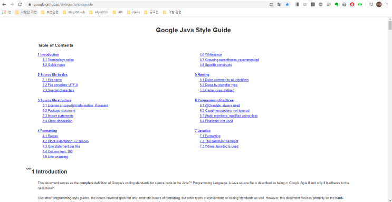Click the section anchor link icon beside Introduction
Screen dimensions: 392x202
[x=28, y=169]
